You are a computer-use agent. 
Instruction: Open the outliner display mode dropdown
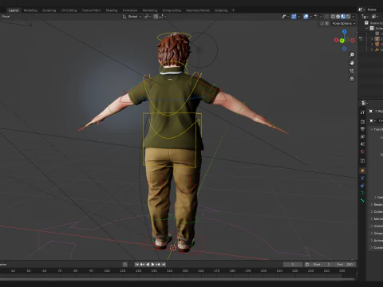pos(365,17)
